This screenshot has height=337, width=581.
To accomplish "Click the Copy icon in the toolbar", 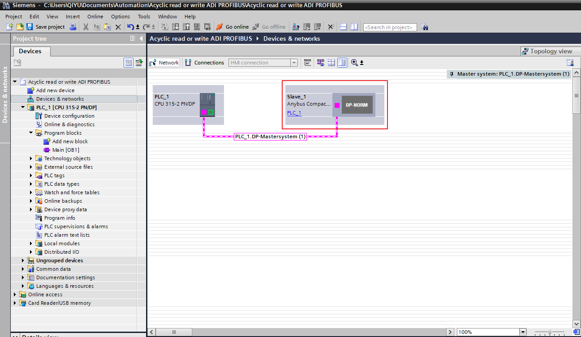I will point(96,27).
